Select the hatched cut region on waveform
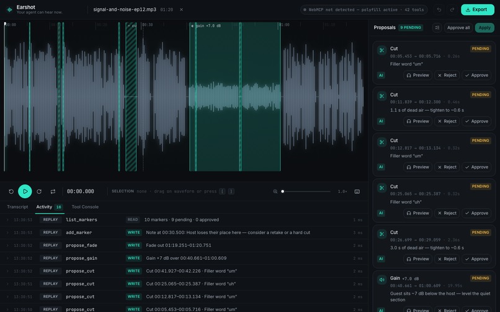The width and height of the screenshot is (500, 312). pos(131,97)
